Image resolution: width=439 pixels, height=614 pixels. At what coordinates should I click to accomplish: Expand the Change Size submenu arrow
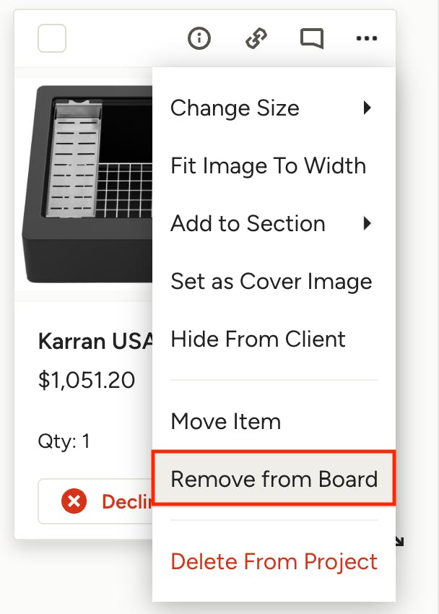coord(367,108)
